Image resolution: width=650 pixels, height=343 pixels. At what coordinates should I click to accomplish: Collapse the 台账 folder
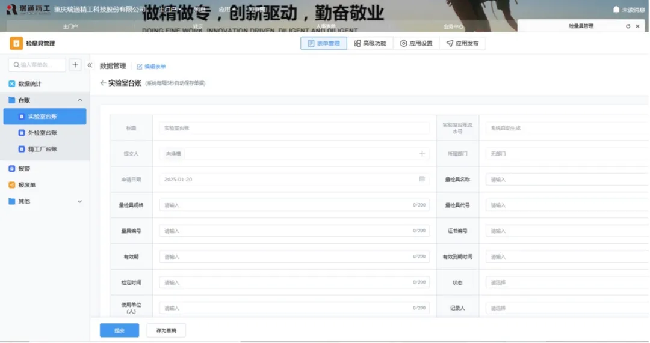pyautogui.click(x=80, y=100)
